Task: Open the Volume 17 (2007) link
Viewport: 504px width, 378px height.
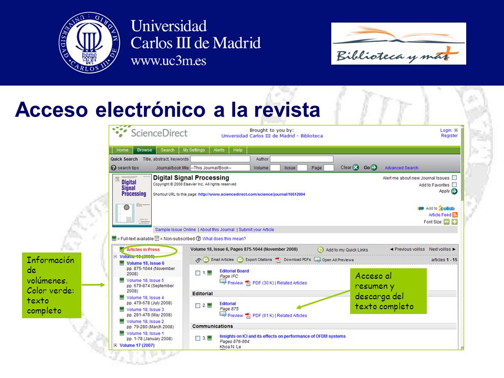Action: (x=137, y=345)
